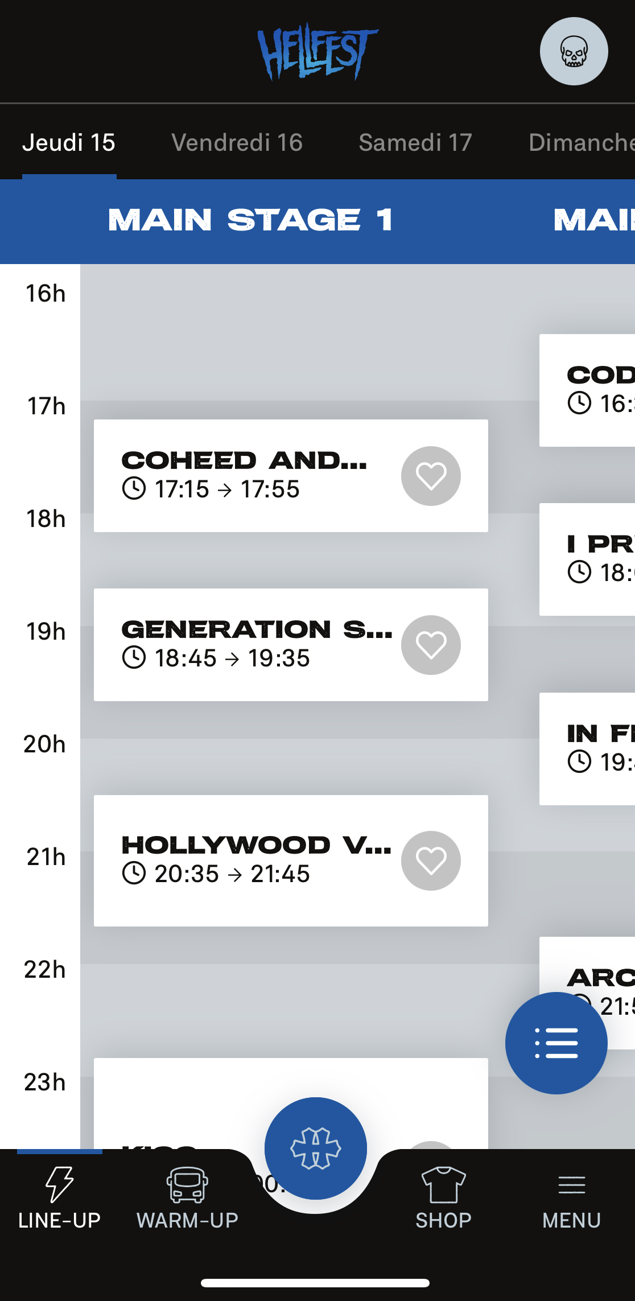
Task: Favorite Hollywood V... with the heart
Action: coord(431,861)
